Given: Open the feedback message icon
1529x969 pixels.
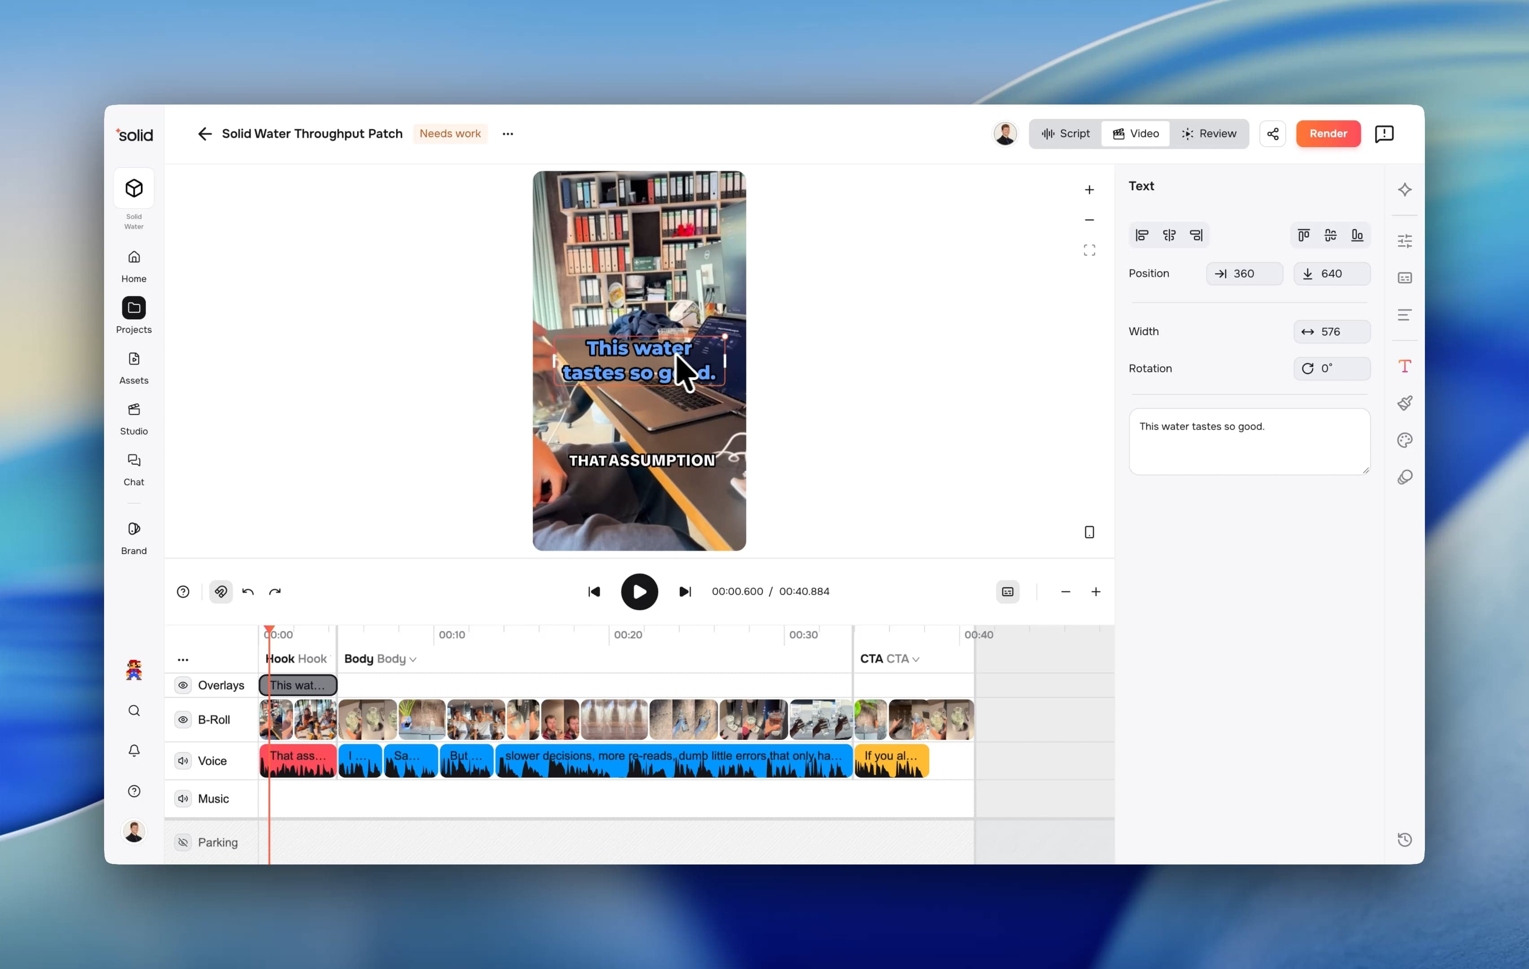Looking at the screenshot, I should pos(1384,133).
